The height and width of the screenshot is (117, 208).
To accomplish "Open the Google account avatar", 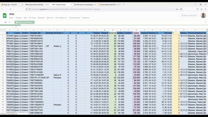I will [x=203, y=15].
